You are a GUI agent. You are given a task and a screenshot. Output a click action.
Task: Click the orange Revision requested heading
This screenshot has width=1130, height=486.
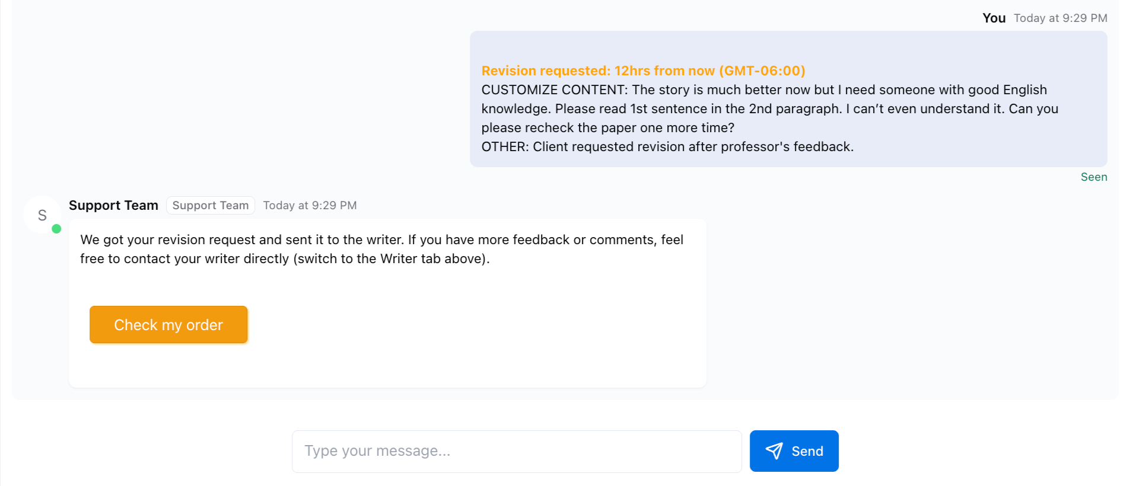click(643, 71)
